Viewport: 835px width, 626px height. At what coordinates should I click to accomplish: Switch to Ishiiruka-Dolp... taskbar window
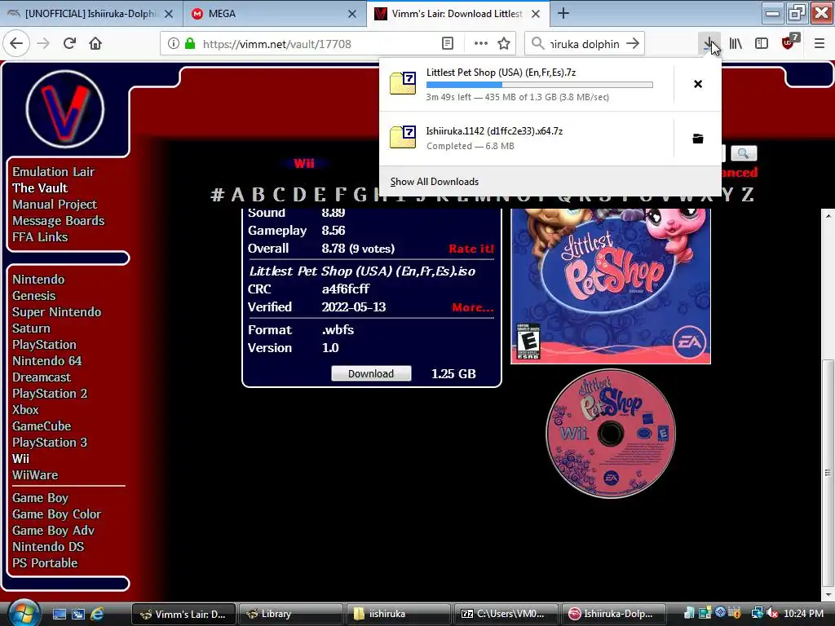pos(613,614)
